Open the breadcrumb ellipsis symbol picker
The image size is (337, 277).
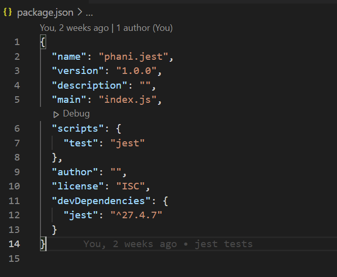[x=89, y=12]
